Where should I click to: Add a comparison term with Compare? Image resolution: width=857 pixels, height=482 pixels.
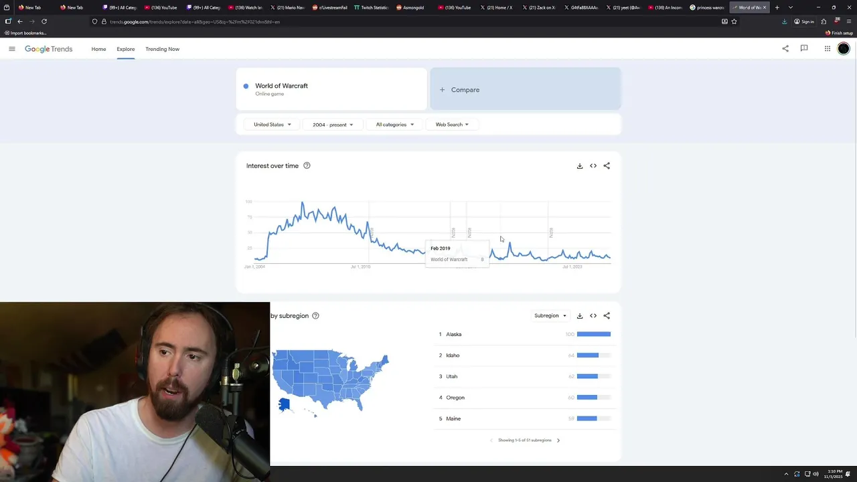(526, 89)
